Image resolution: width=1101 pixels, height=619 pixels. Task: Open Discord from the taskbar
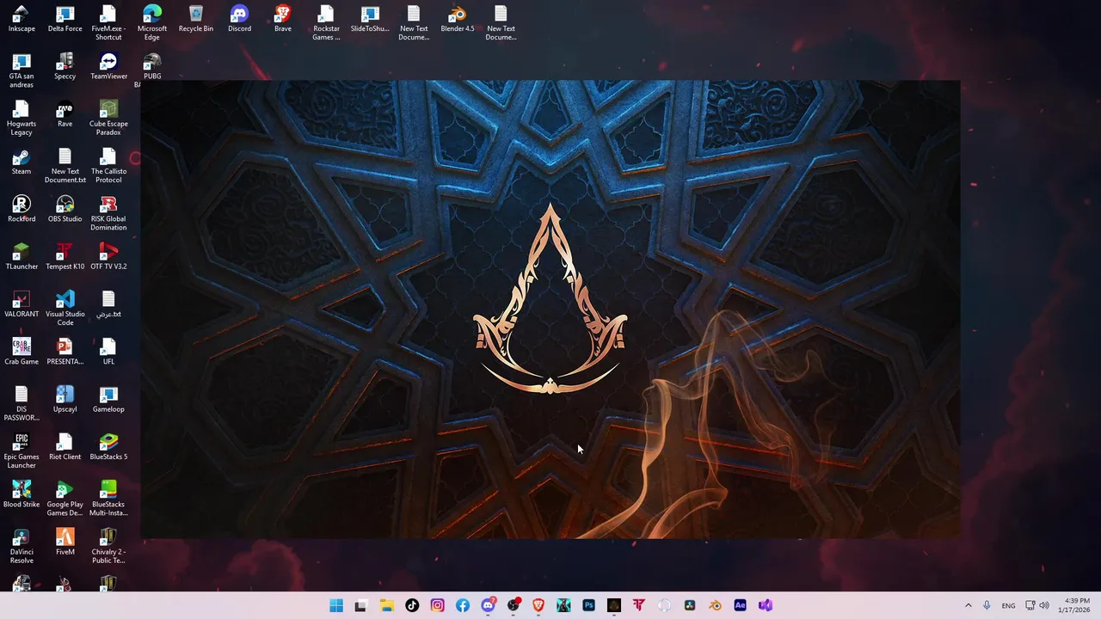click(488, 605)
